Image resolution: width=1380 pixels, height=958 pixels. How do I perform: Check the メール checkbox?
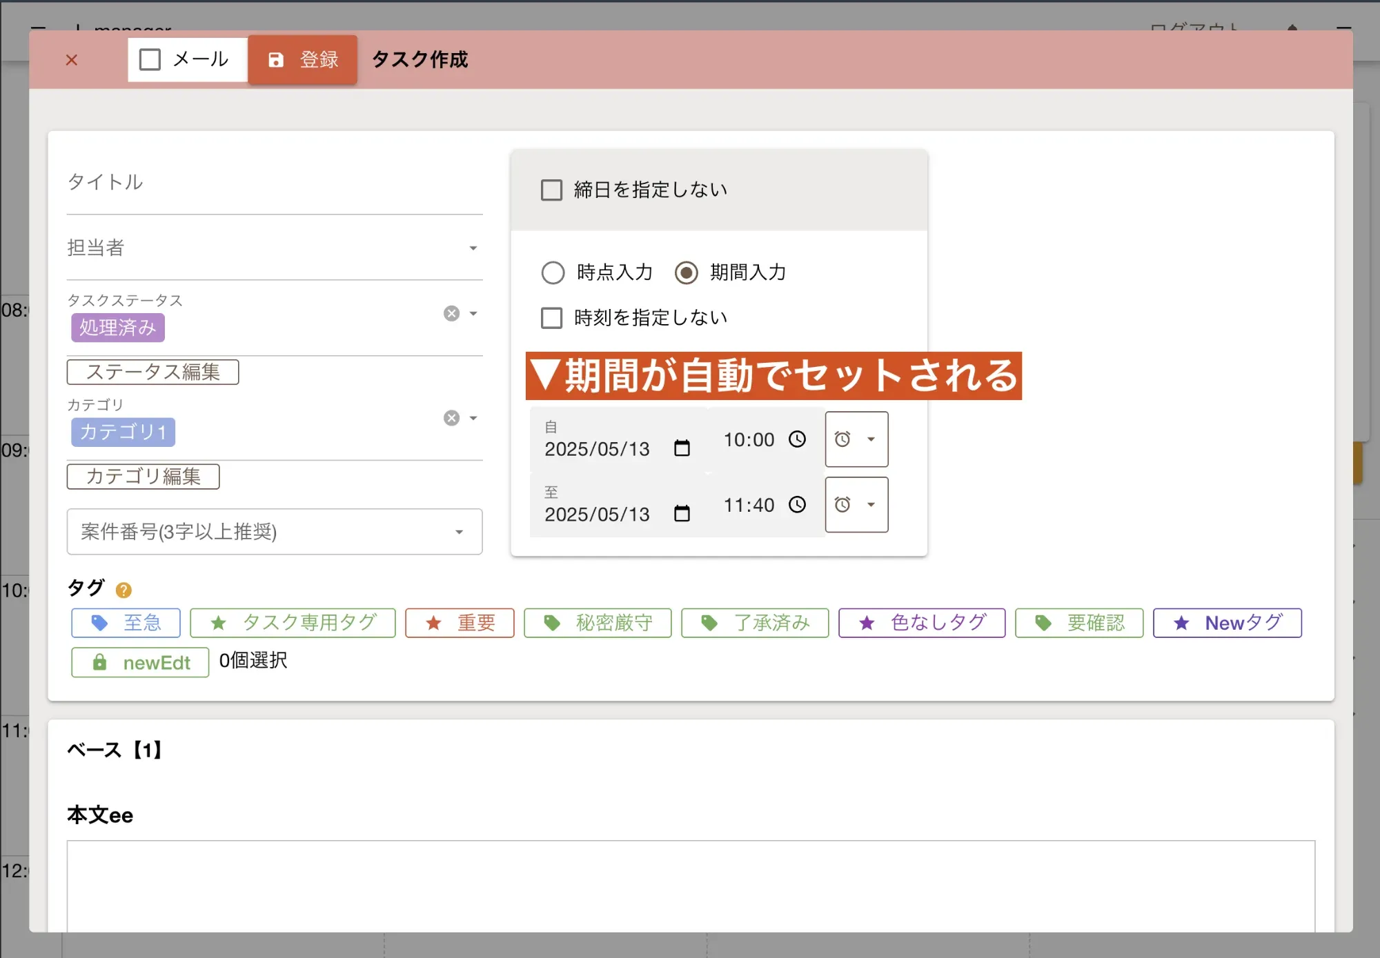coord(150,59)
